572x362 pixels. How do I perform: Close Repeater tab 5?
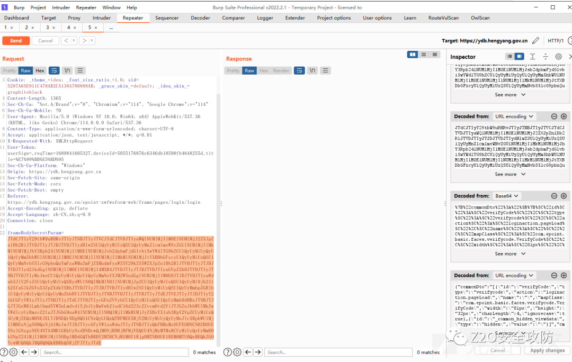(x=96, y=28)
